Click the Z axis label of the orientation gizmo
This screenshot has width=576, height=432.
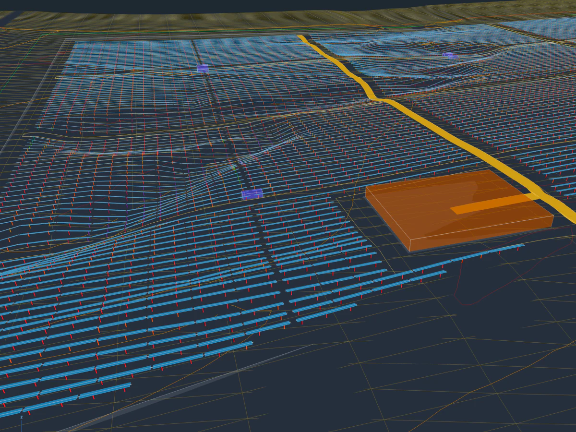tap(21, 417)
